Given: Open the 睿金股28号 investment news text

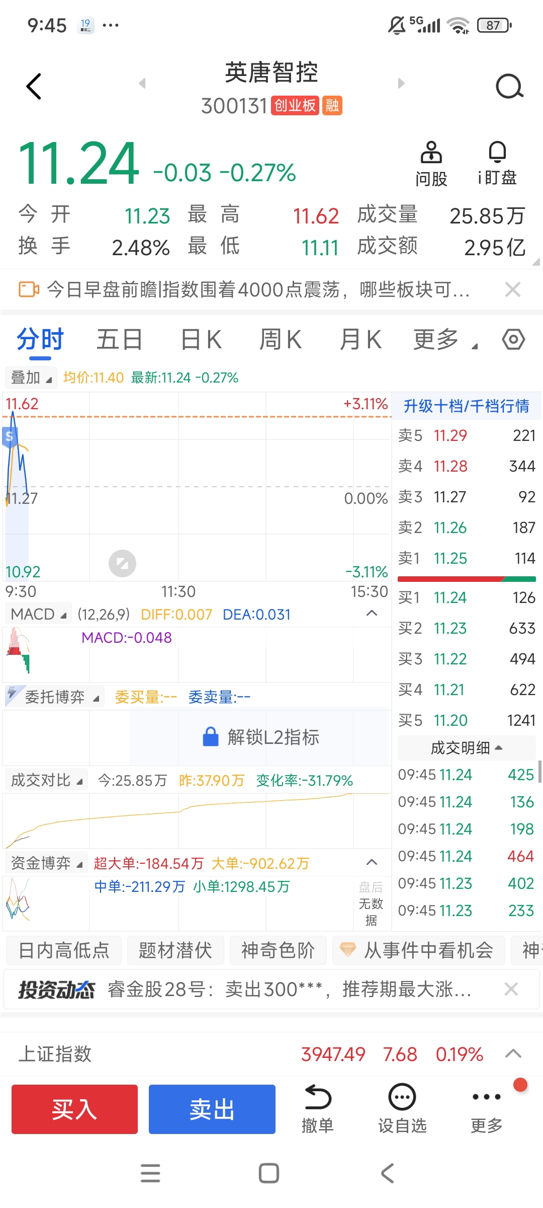Looking at the screenshot, I should point(290,989).
